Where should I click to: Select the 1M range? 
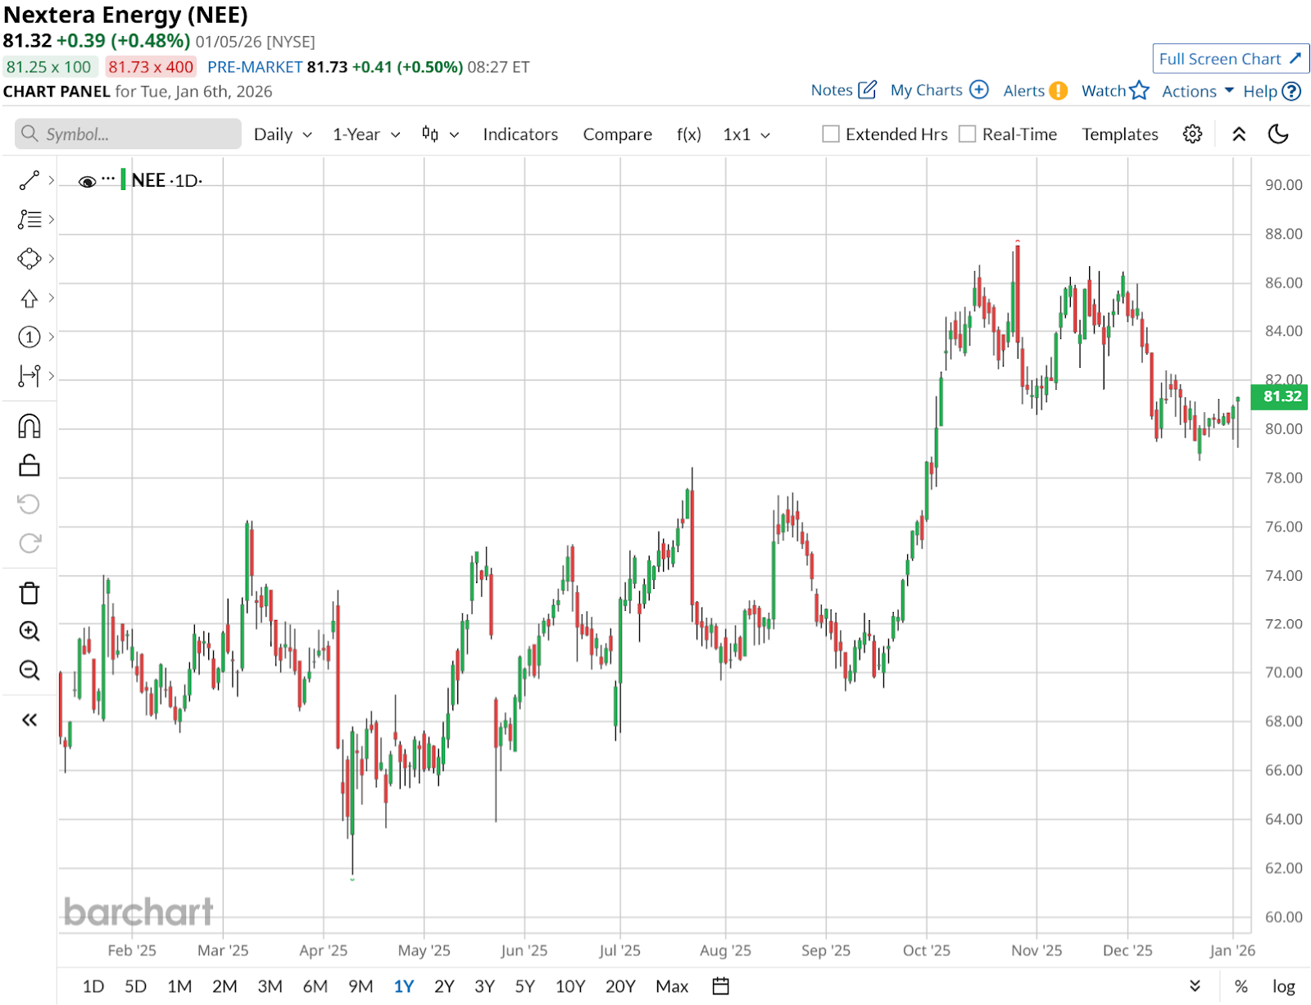click(179, 986)
